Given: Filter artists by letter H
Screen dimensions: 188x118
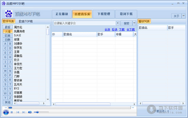Looking at the screenshot, I should click(x=10, y=57).
